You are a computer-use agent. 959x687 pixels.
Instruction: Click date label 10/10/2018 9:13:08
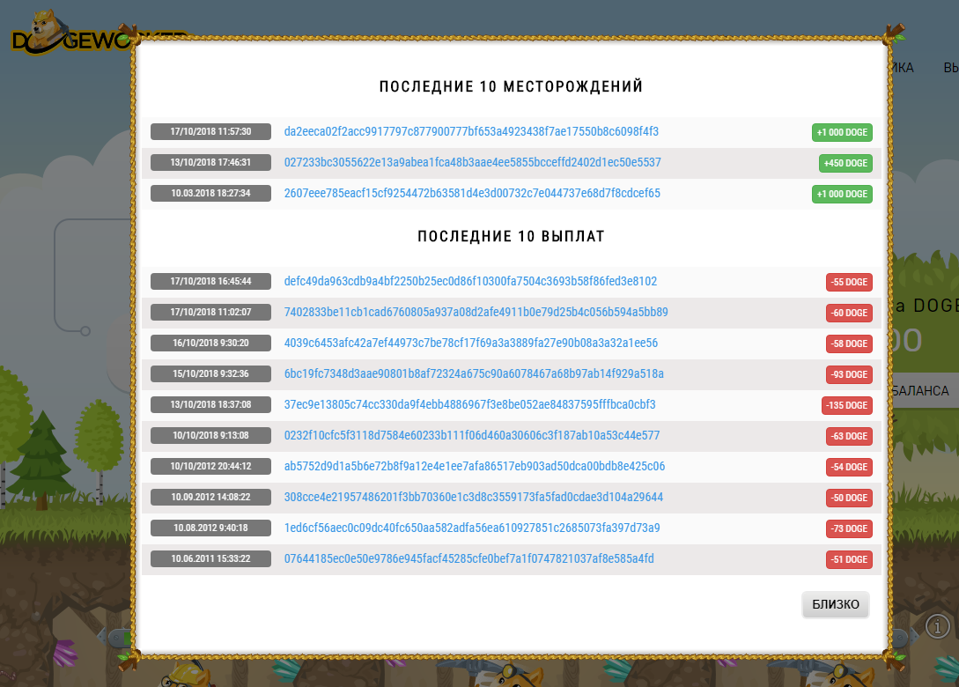pos(210,435)
